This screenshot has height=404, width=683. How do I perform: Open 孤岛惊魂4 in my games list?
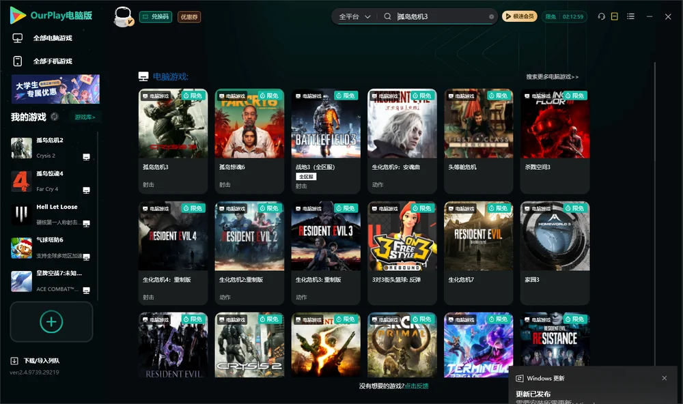pyautogui.click(x=51, y=181)
